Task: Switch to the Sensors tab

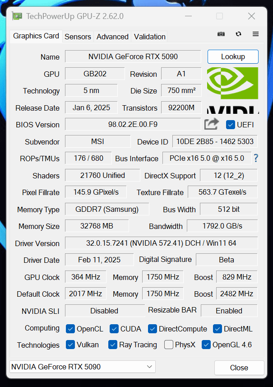Action: [x=78, y=37]
